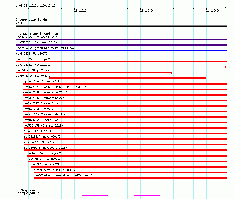Screen dimensions: 234x199
Task: Click nsv5982714 (Wu2021) label
Action: (x=46, y=164)
